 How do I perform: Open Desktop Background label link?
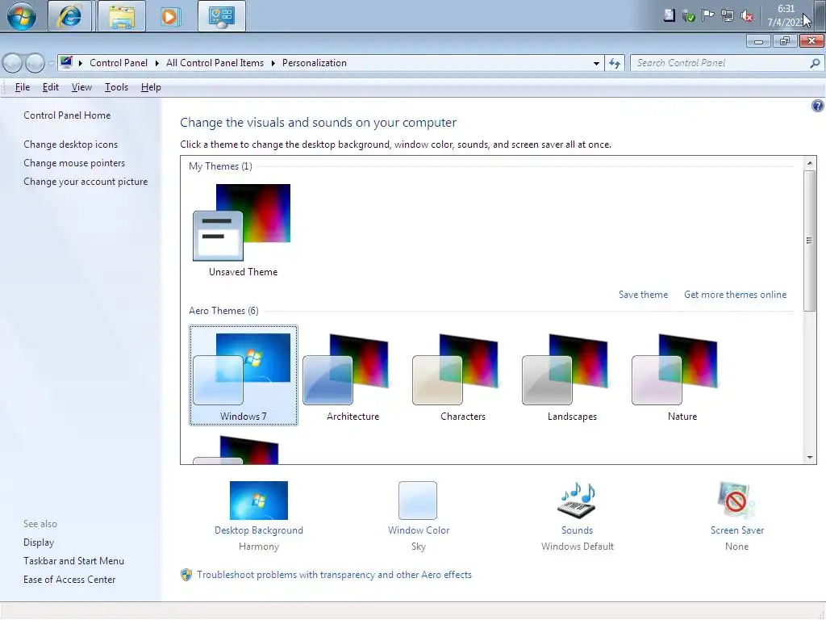(259, 530)
